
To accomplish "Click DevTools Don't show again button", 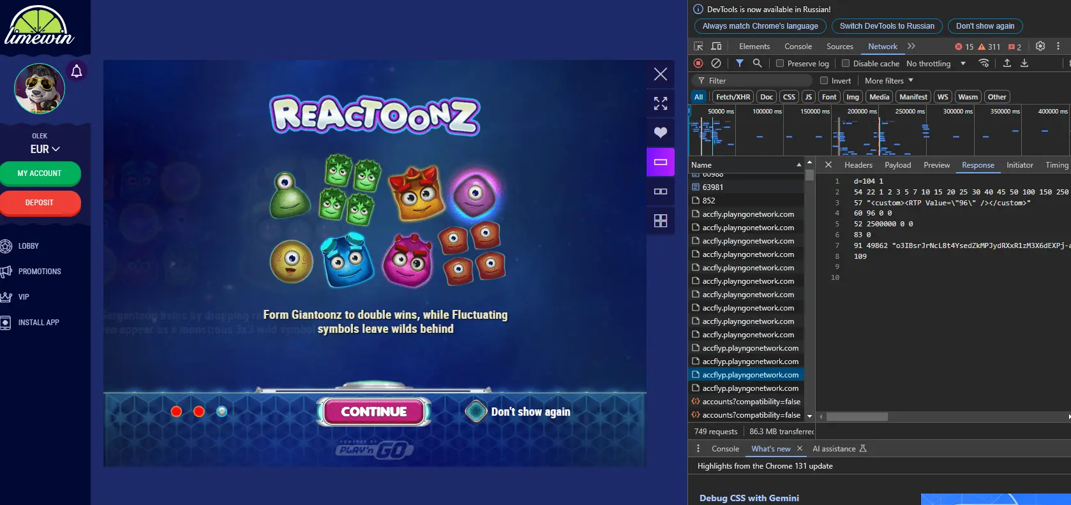I will pyautogui.click(x=985, y=26).
